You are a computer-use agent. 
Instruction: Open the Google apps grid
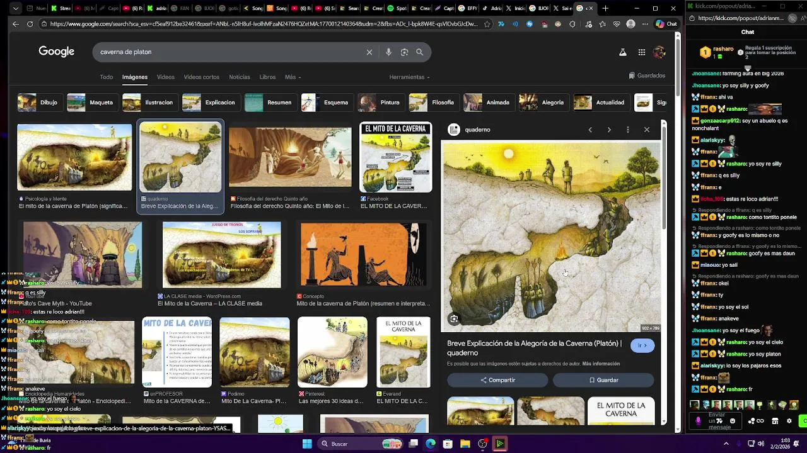[642, 52]
